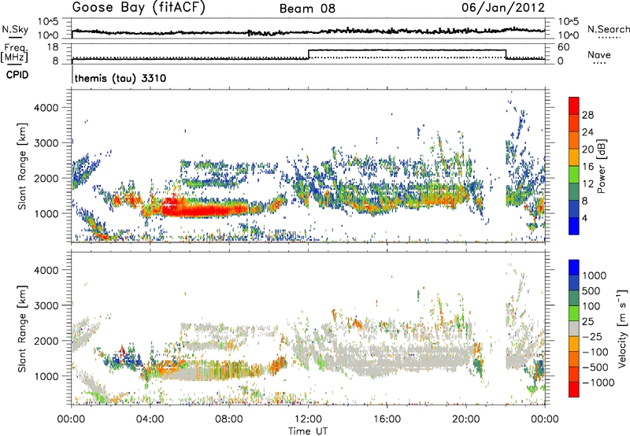Click the 'Goose Bay (fitACF)' plot title

(x=139, y=8)
